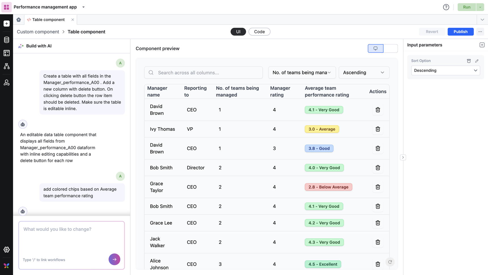Select desktop preview mode
This screenshot has height=275, width=488.
coord(375,48)
